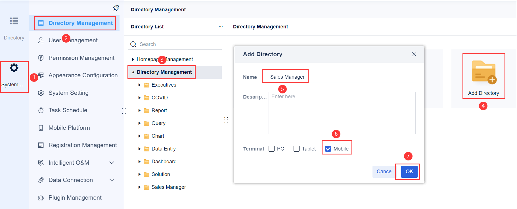Screen dimensions: 517x209
Task: Open the System gear icon in the left rail
Action: tap(14, 68)
